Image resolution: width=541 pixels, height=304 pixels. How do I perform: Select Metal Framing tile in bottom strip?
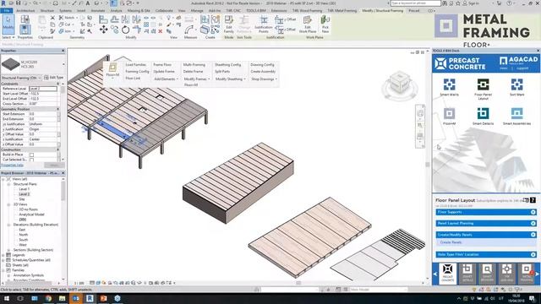tap(527, 273)
